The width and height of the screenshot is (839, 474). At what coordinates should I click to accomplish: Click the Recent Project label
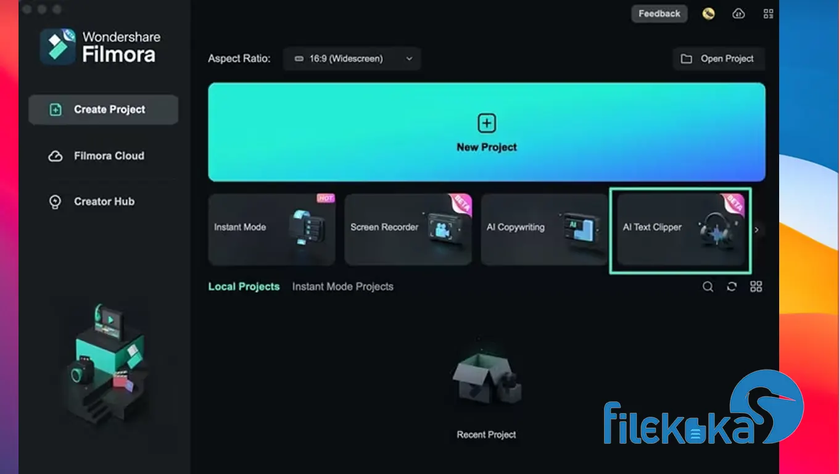click(487, 434)
